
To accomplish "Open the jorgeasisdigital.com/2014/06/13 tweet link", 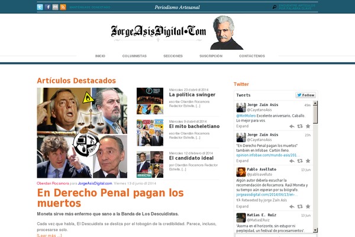I will [x=267, y=194].
